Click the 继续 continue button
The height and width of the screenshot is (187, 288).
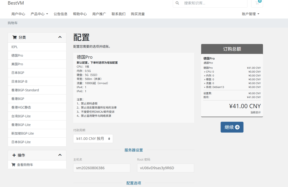click(232, 127)
